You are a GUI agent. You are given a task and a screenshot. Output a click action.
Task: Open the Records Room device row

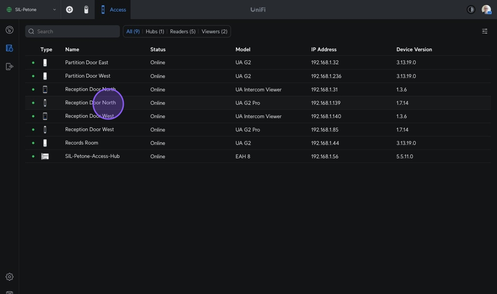point(82,143)
